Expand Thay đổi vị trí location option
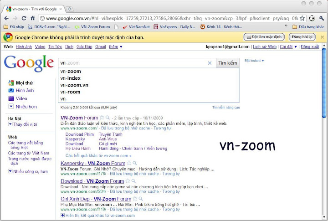The height and width of the screenshot is (221, 328). point(23,124)
